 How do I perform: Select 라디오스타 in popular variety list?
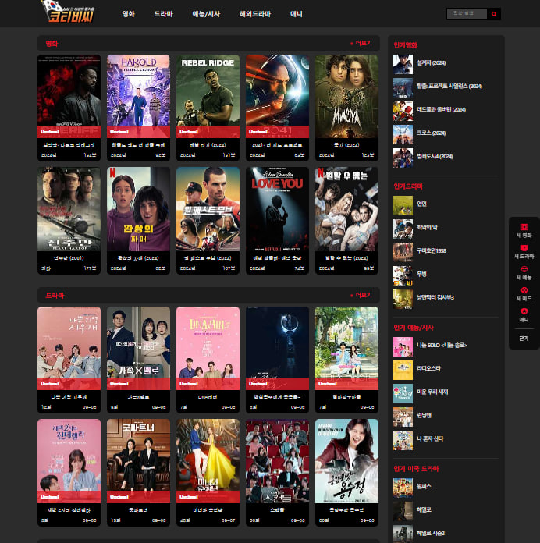[x=428, y=368]
